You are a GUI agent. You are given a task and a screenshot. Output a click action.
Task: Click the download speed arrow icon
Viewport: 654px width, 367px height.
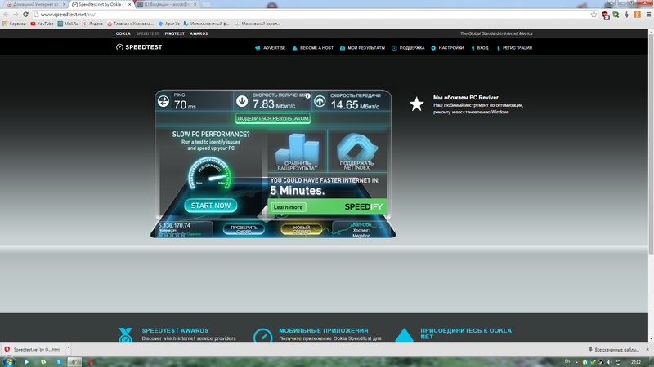(242, 102)
